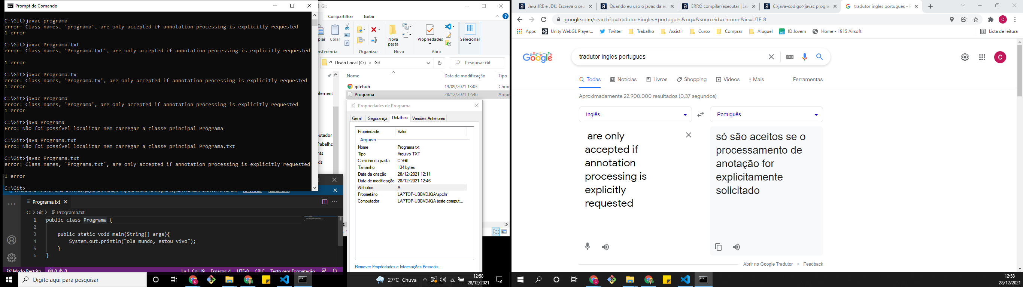Open Explorer Compartilhar ribbon tab
Screen dimensions: 1023x287
click(x=340, y=16)
